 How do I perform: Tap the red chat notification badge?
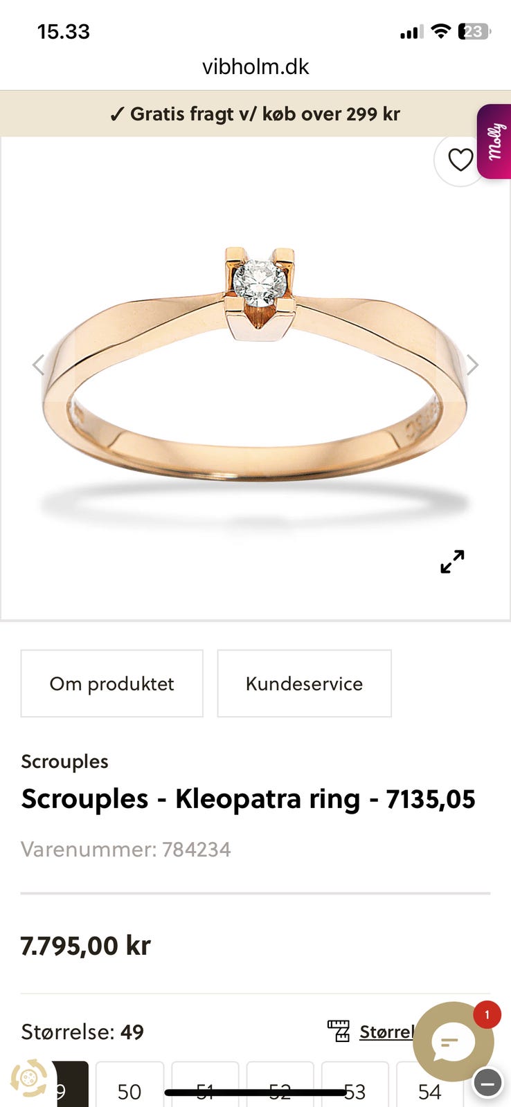tap(487, 1014)
